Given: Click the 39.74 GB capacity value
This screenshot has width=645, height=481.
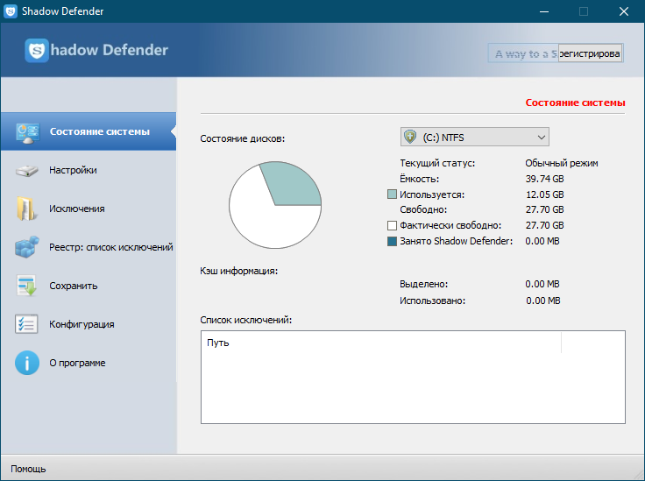Looking at the screenshot, I should pyautogui.click(x=544, y=179).
